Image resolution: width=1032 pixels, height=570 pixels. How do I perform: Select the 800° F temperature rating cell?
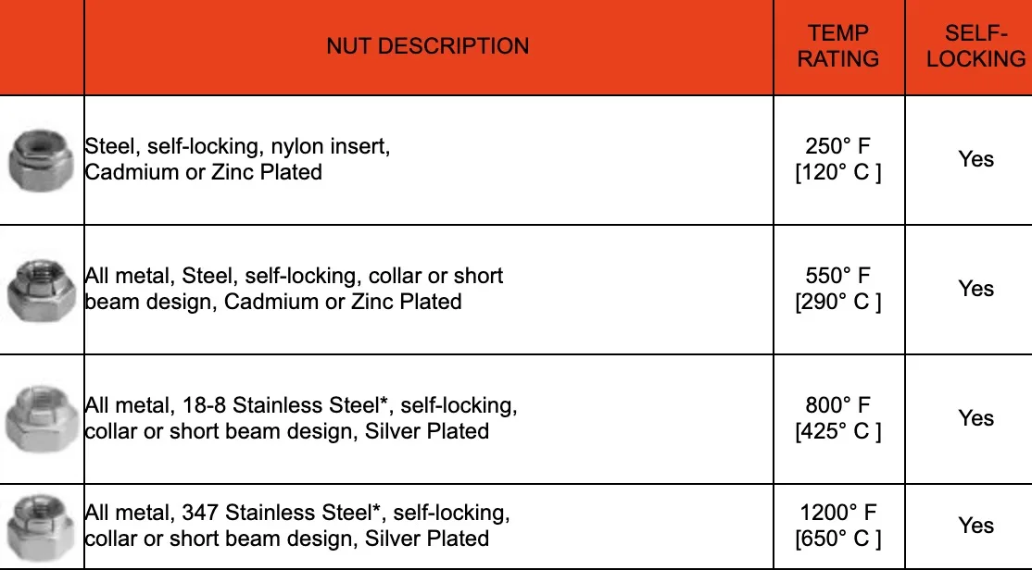(838, 418)
